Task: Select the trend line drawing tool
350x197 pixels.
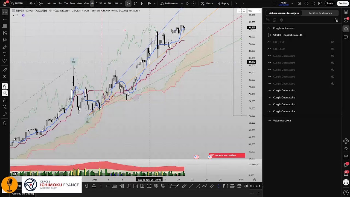Action: coord(5,19)
